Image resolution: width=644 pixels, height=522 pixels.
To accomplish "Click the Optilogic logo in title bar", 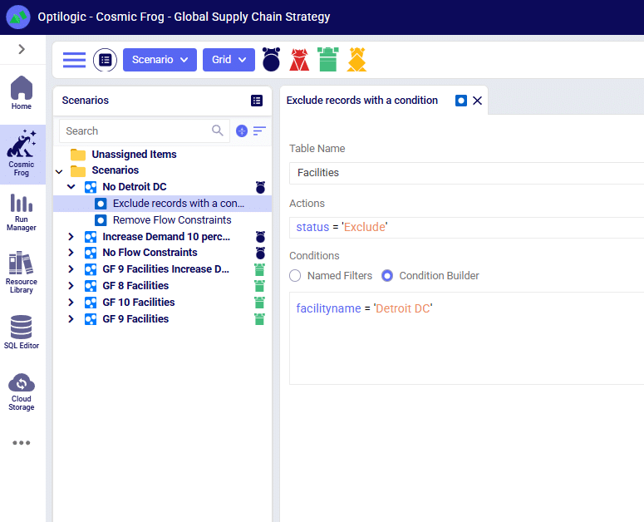I will click(18, 17).
